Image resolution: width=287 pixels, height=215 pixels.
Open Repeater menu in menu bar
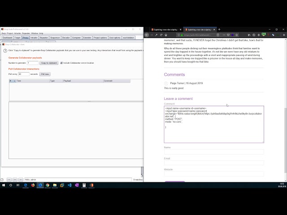(26, 34)
